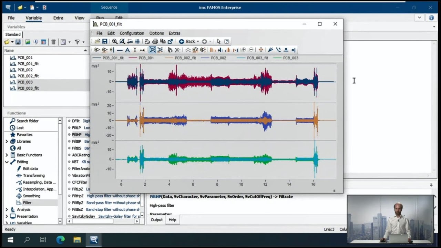Viewport: 441px width, 248px height.
Task: Zoom in magnifier in curve window
Action: pos(115,41)
